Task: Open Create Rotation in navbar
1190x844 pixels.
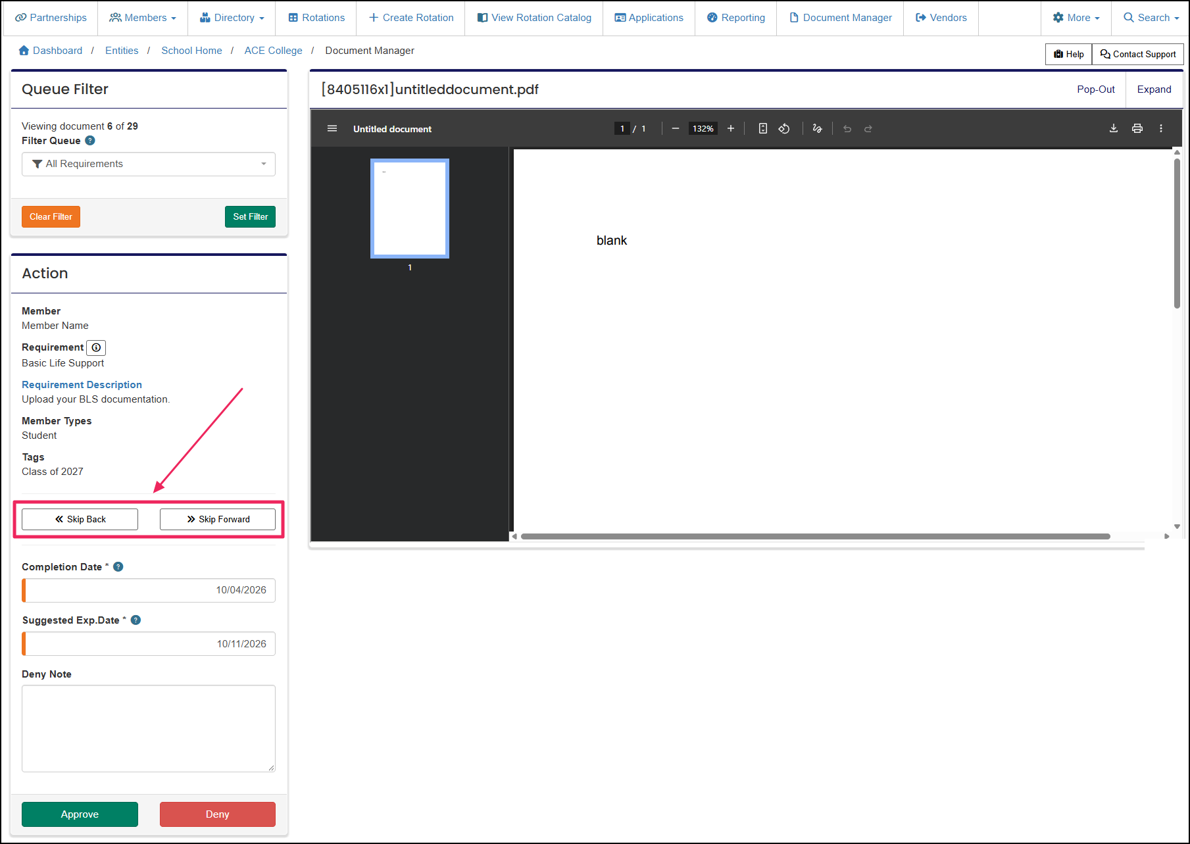Action: pyautogui.click(x=411, y=18)
